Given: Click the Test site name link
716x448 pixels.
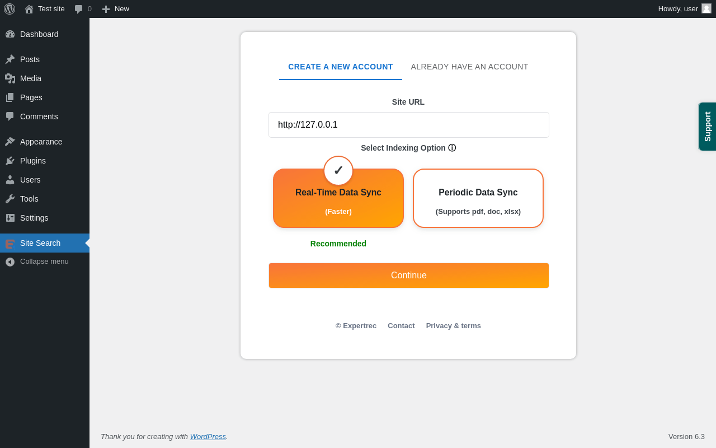Looking at the screenshot, I should 51,9.
